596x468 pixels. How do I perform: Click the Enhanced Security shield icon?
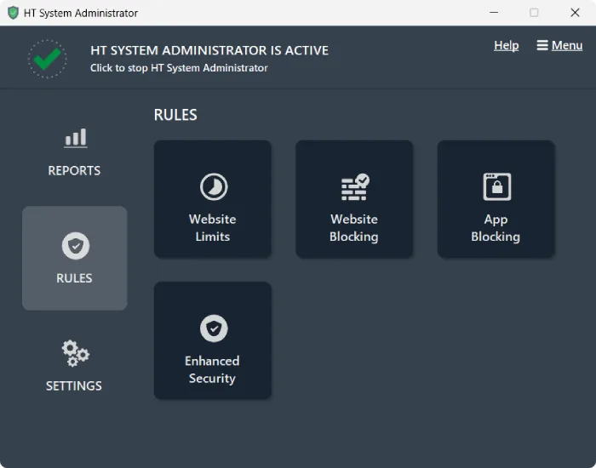pos(214,328)
